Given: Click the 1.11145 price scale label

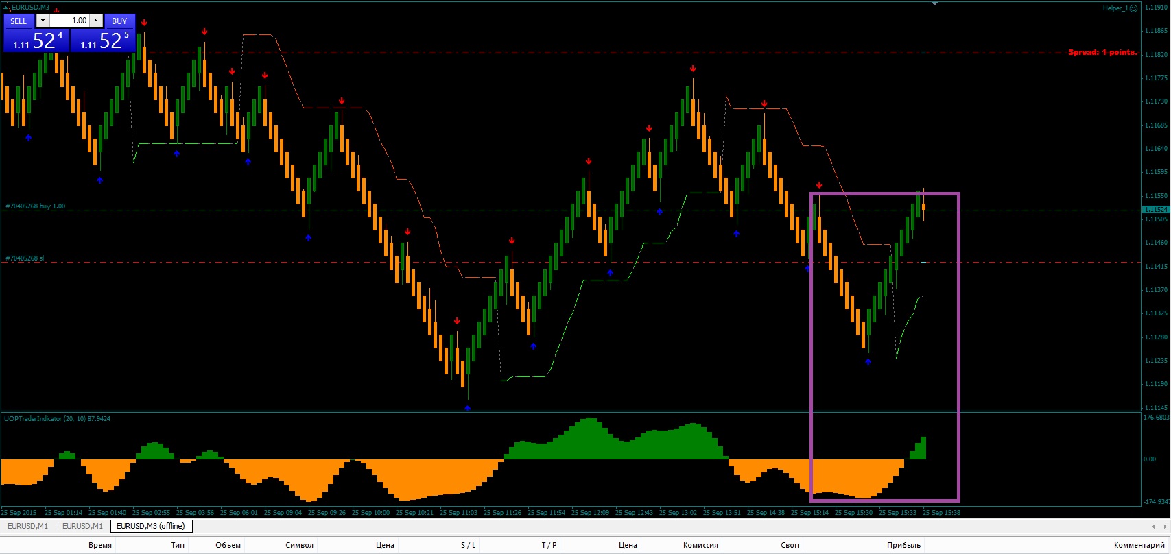Looking at the screenshot, I should pyautogui.click(x=1156, y=408).
